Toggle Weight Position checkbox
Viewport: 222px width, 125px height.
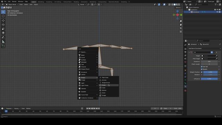tap(202, 72)
